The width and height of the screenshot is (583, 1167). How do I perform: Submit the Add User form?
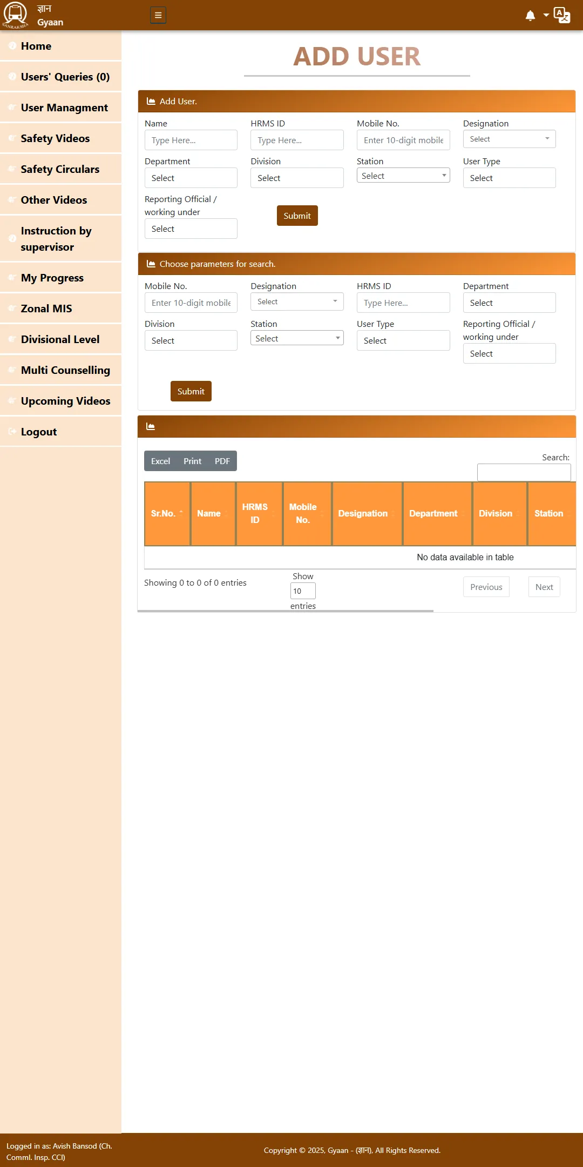(297, 216)
